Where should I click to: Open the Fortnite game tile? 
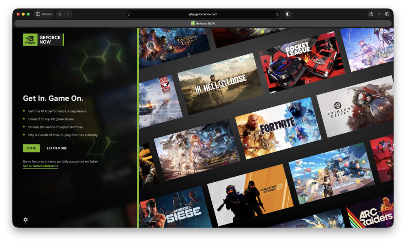pos(278,128)
